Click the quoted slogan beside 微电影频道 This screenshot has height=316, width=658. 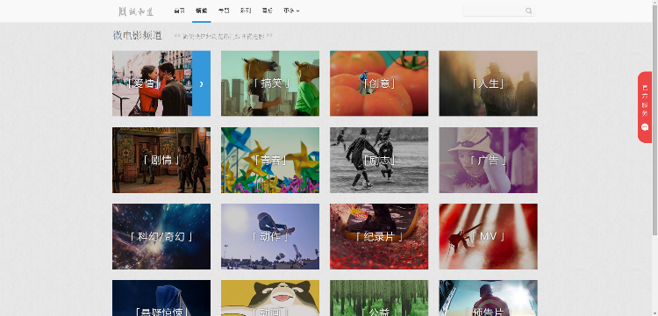(x=223, y=36)
